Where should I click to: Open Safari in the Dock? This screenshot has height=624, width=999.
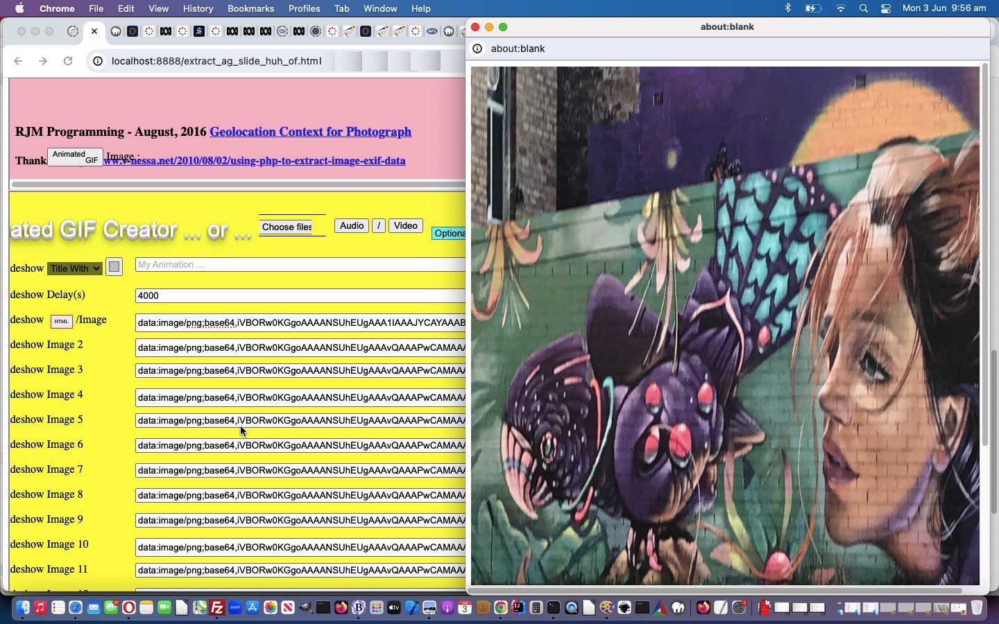click(x=76, y=608)
